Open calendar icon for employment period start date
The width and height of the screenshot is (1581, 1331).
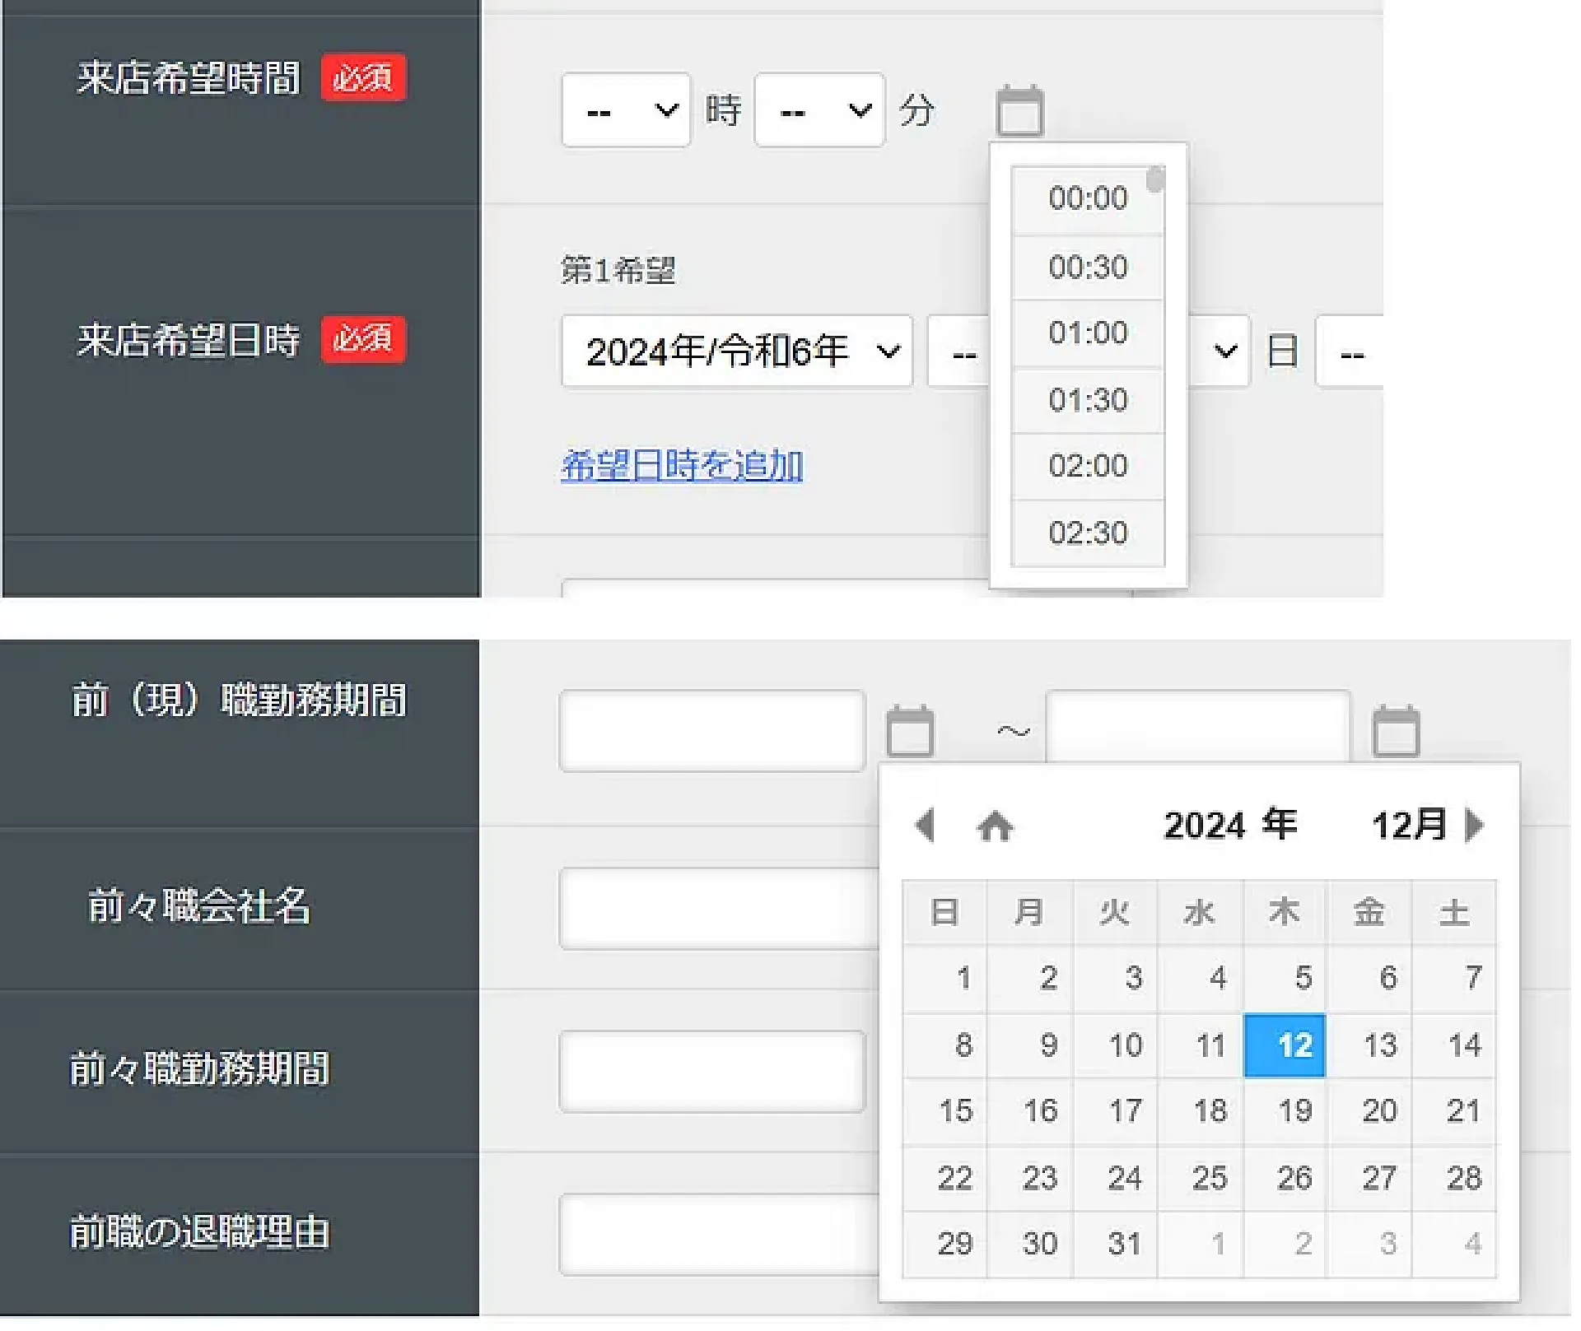[910, 731]
